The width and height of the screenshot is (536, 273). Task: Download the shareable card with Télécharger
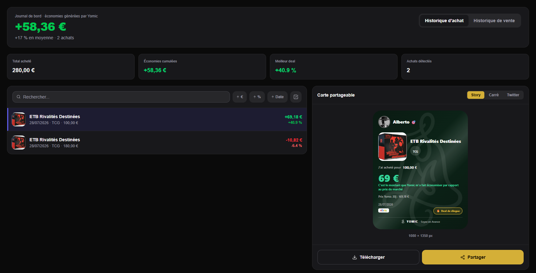pyautogui.click(x=368, y=257)
